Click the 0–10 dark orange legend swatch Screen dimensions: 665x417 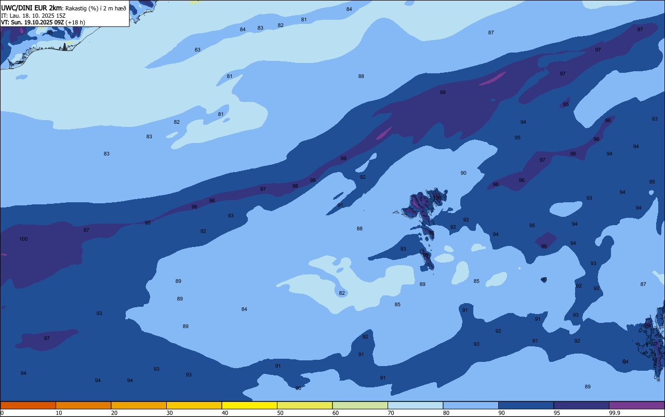pos(28,405)
